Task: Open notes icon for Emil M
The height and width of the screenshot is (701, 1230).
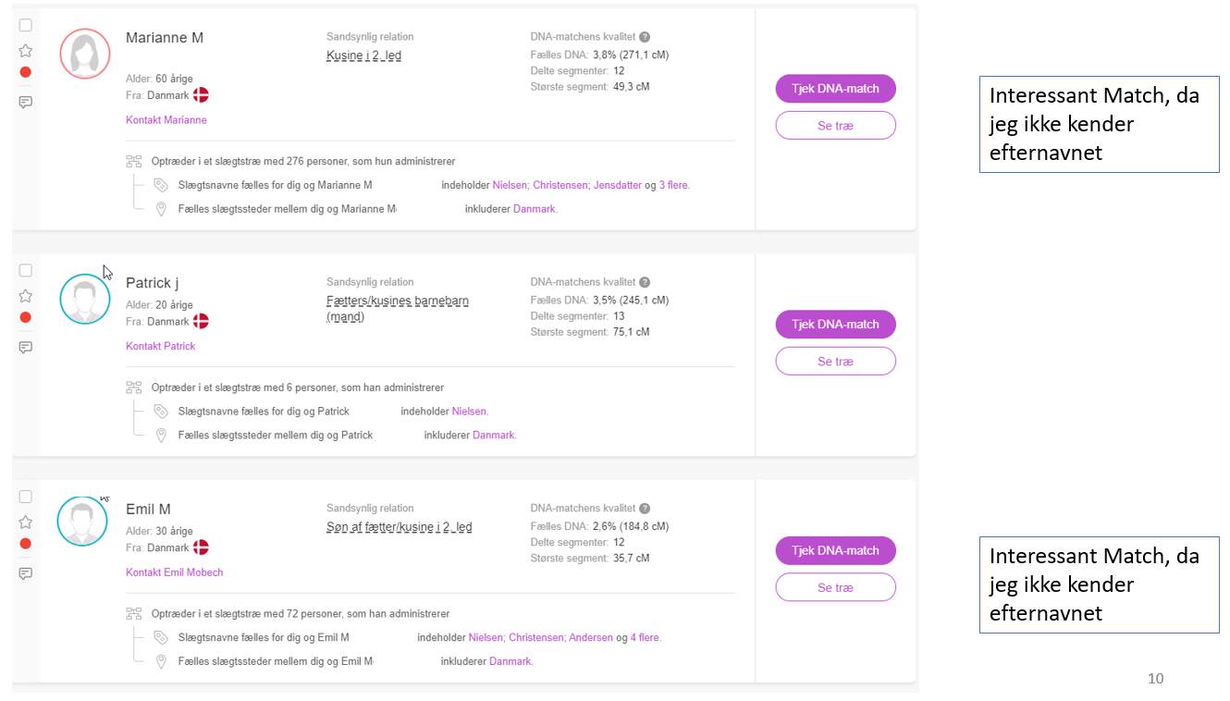Action: pyautogui.click(x=26, y=573)
